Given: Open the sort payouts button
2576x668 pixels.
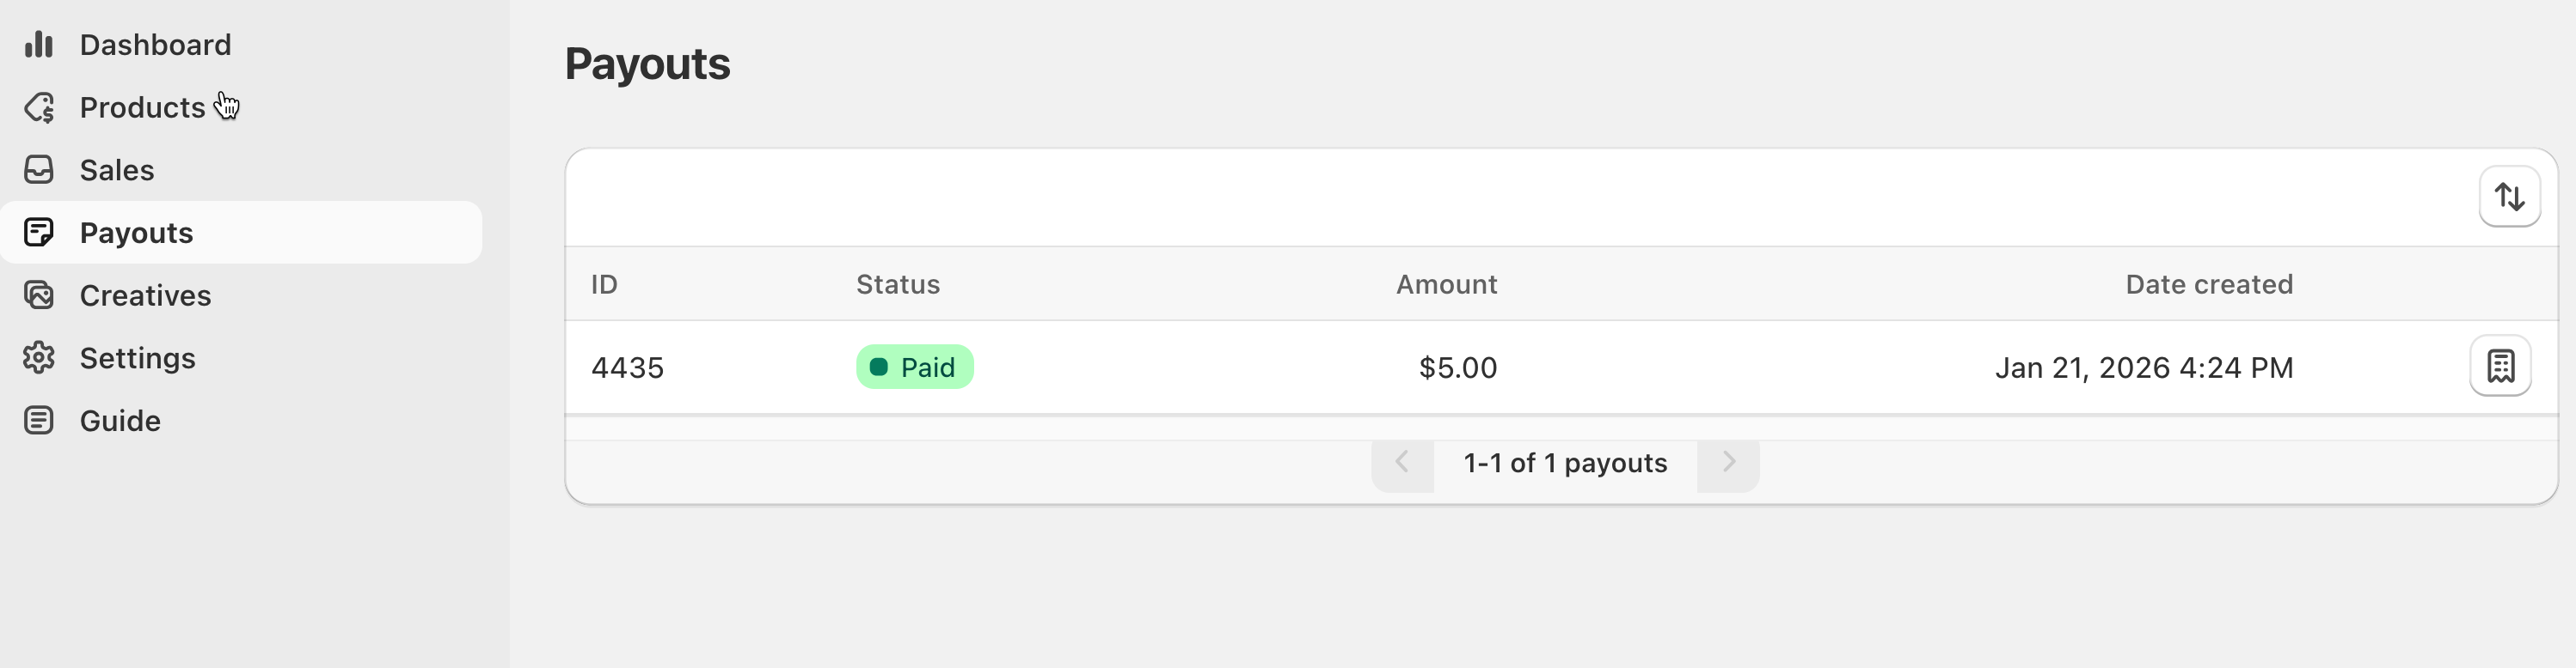Looking at the screenshot, I should click(x=2509, y=197).
